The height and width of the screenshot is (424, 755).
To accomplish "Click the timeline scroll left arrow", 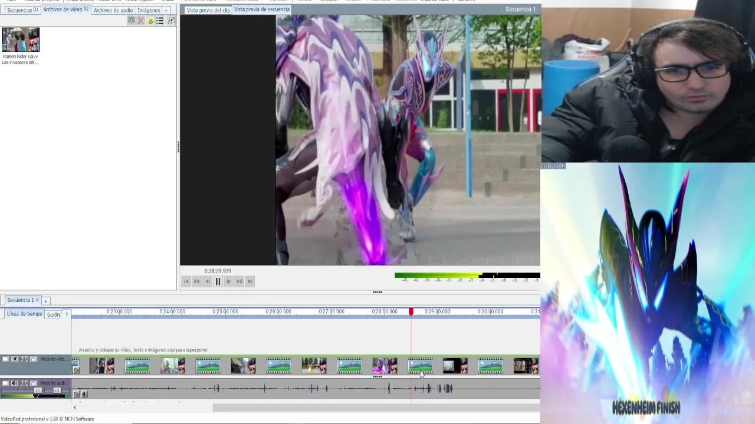I will pos(74,407).
